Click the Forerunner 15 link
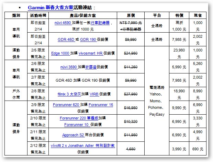 coord(102,105)
